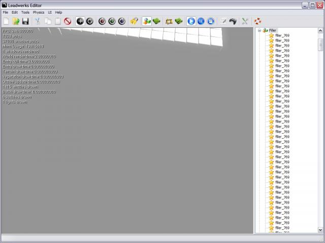Select the first filler_769 tree item
Screen dimensions: 325x243
pyautogui.click(x=282, y=35)
